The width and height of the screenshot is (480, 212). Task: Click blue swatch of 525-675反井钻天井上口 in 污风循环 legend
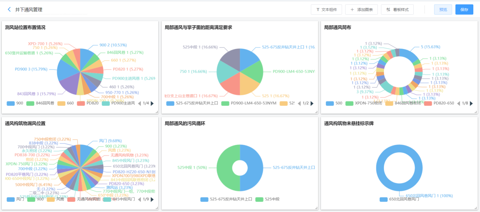pos(204,199)
